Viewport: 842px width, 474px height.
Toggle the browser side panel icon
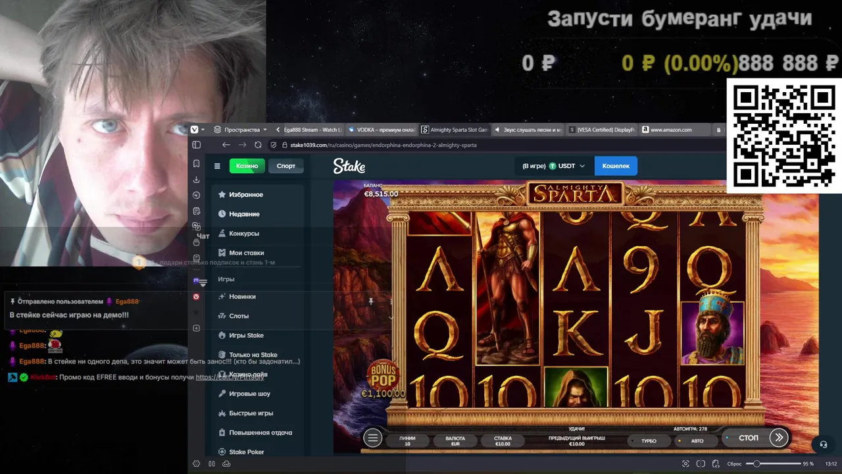pos(196,145)
